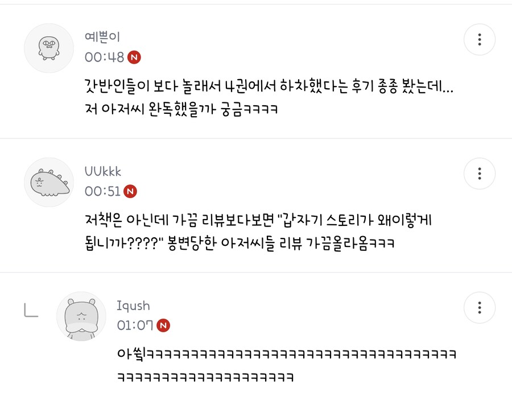Select the username Iqush
512x404 pixels.
134,306
